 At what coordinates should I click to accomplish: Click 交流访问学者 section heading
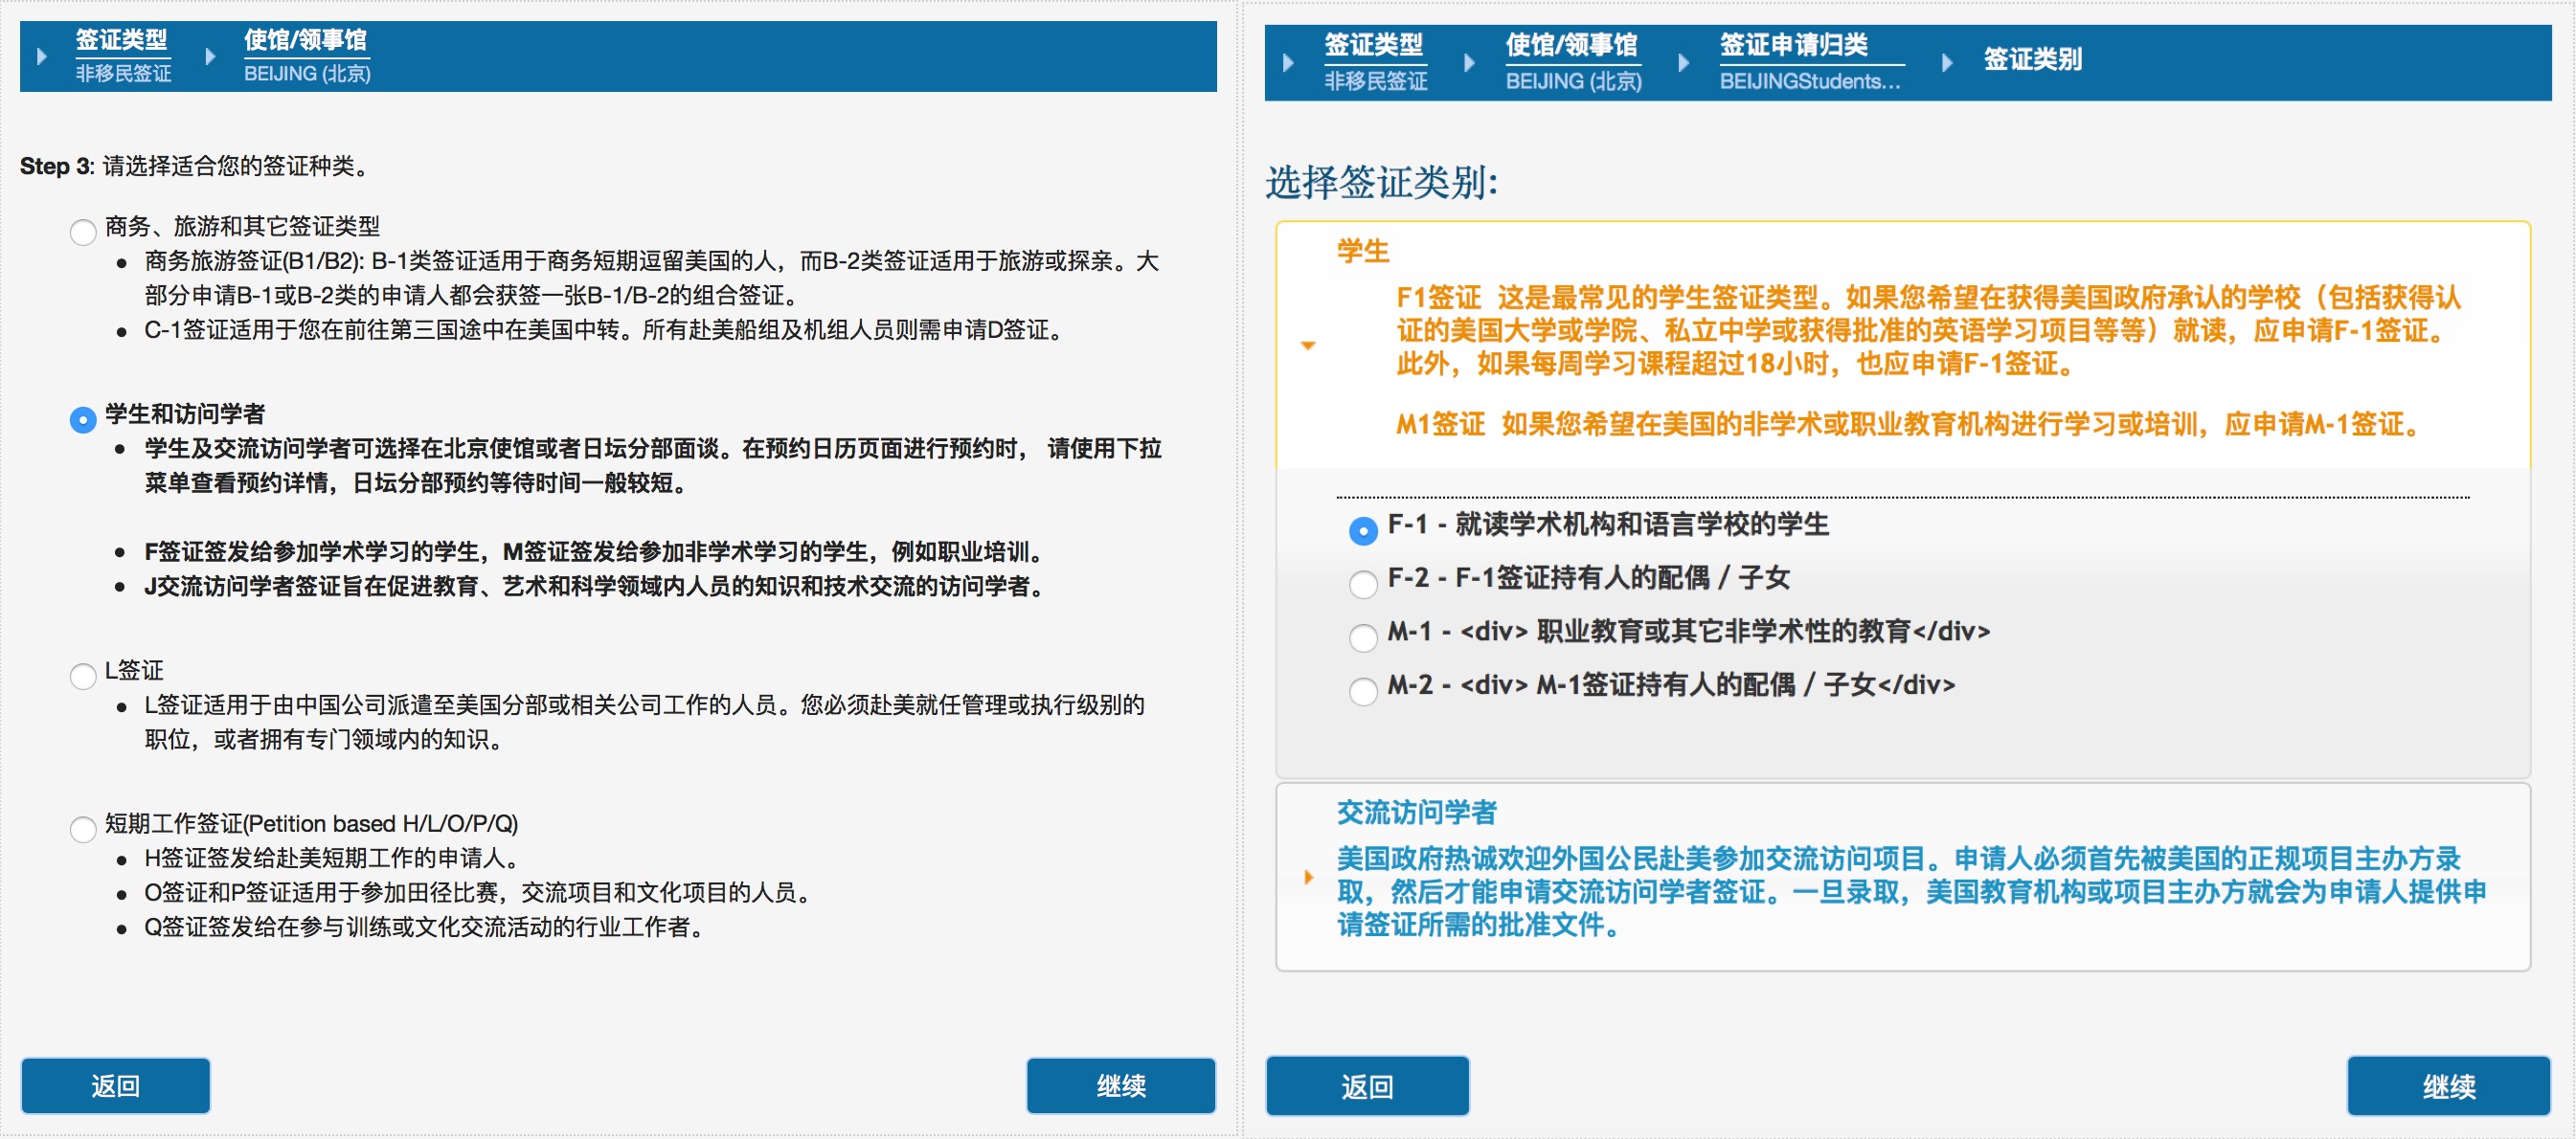pos(1416,813)
